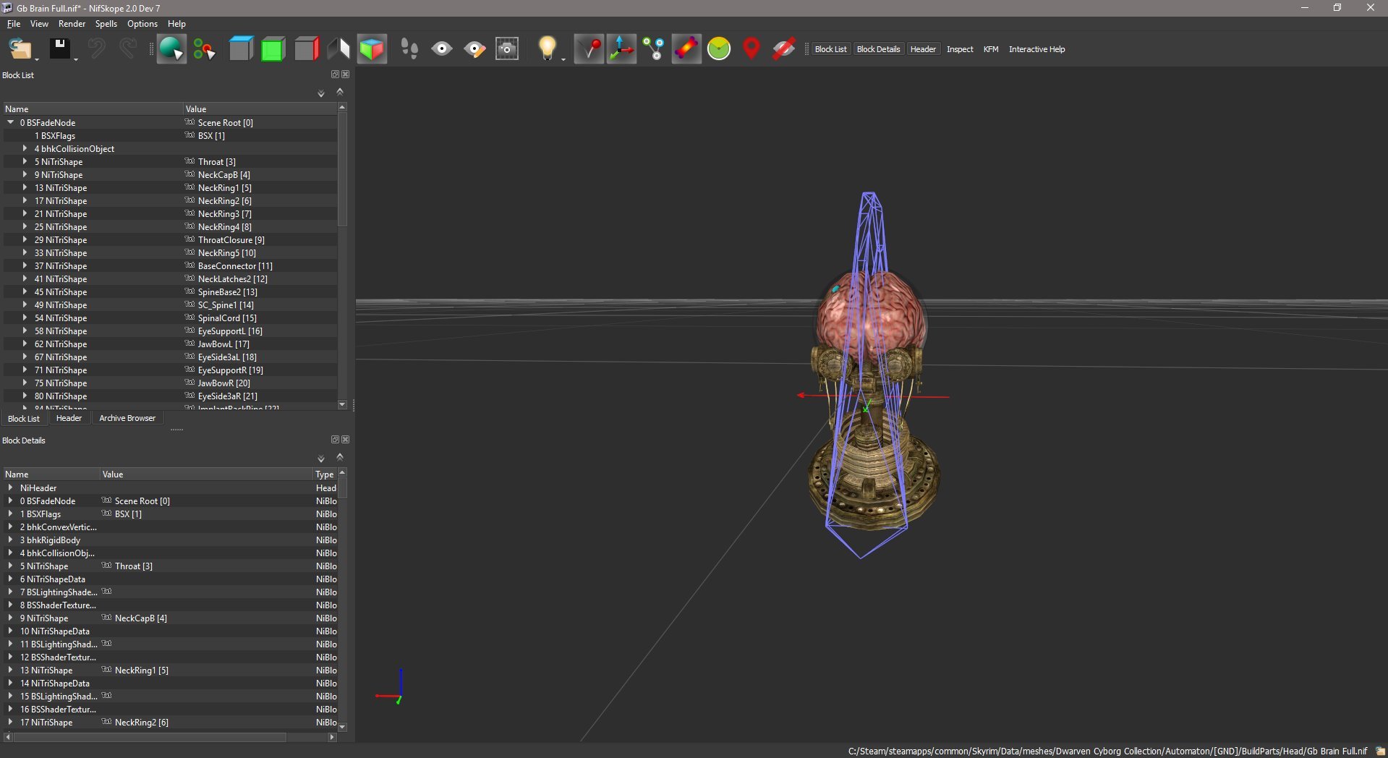This screenshot has width=1388, height=758.
Task: Click the Undo arrow icon
Action: point(95,49)
